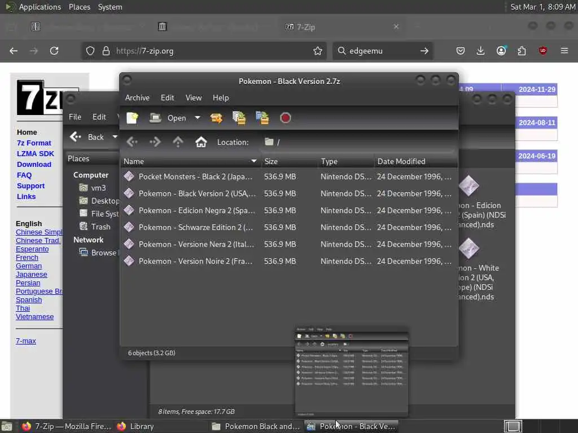The width and height of the screenshot is (578, 433).
Task: Select Pokemon - Black Version 2 (USA) file
Action: click(x=289, y=194)
